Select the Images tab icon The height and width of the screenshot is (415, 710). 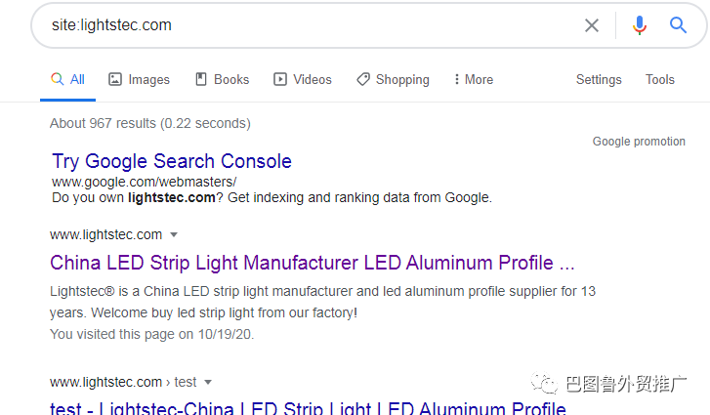click(x=115, y=79)
